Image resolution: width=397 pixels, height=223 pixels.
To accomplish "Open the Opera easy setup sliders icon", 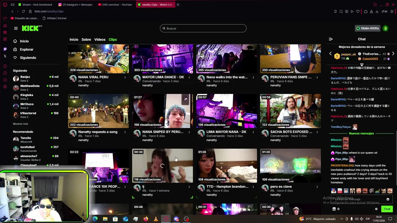I will (x=392, y=11).
